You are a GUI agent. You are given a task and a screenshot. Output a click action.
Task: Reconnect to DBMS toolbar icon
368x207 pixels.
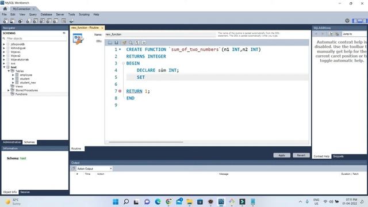pos(71,21)
